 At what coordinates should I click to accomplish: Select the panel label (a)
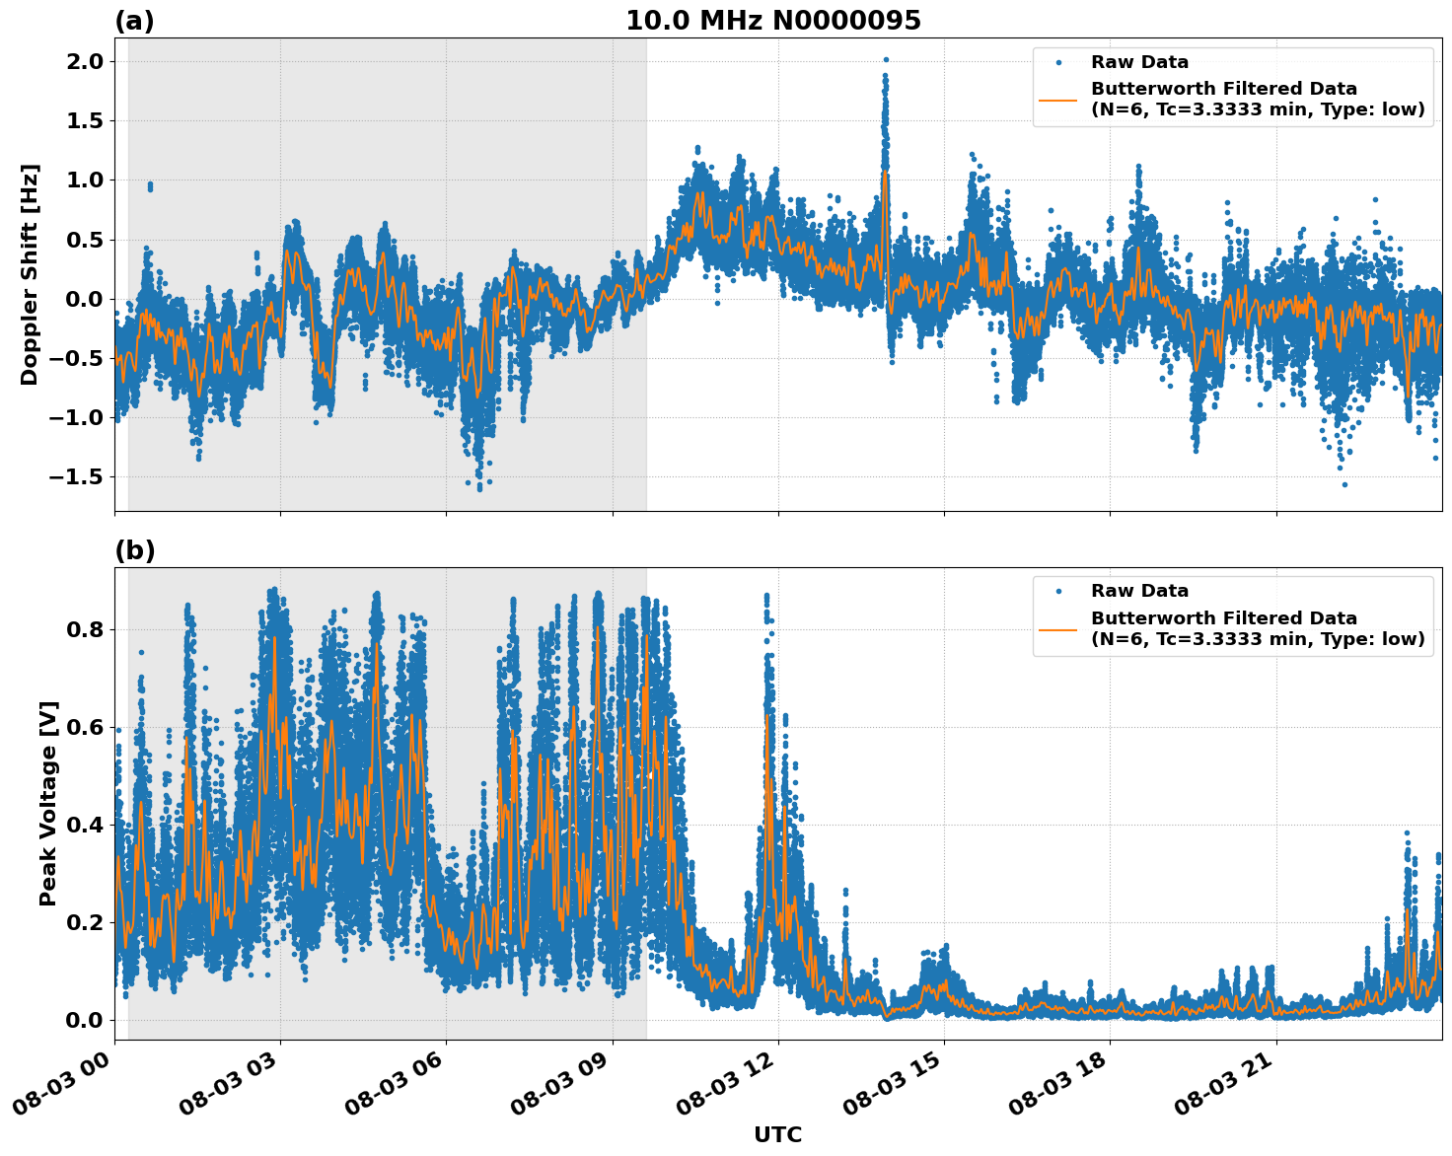click(x=134, y=18)
